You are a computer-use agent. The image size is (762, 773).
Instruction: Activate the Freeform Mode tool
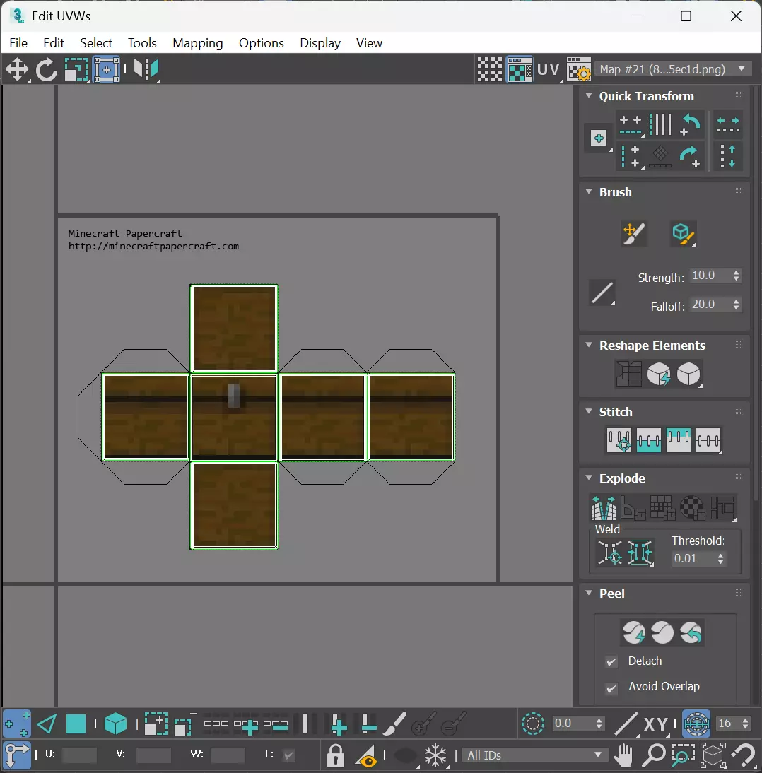click(x=106, y=69)
